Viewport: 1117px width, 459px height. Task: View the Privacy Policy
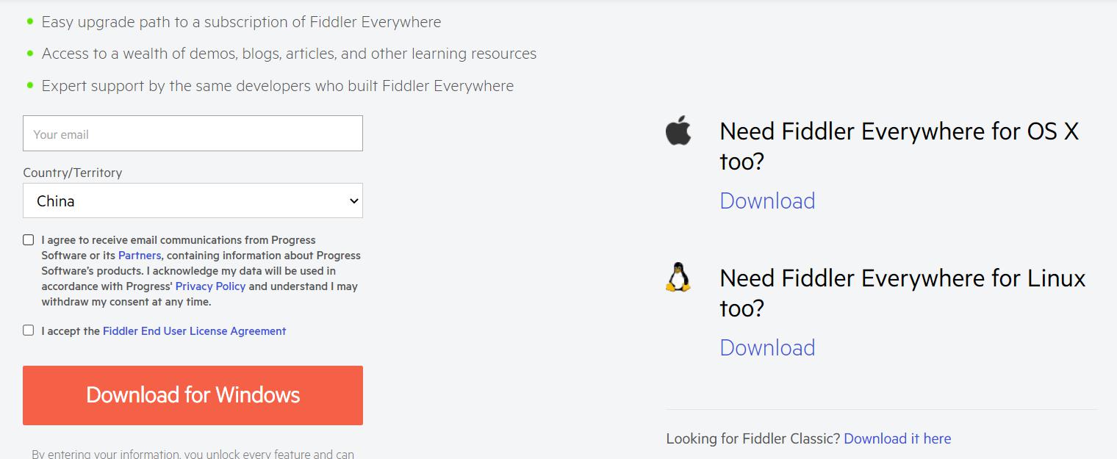210,286
